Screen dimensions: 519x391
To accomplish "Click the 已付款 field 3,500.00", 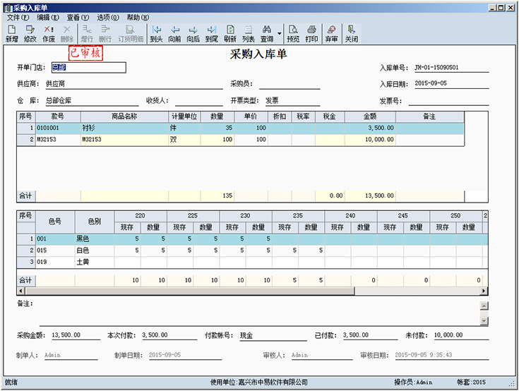I will [370, 335].
